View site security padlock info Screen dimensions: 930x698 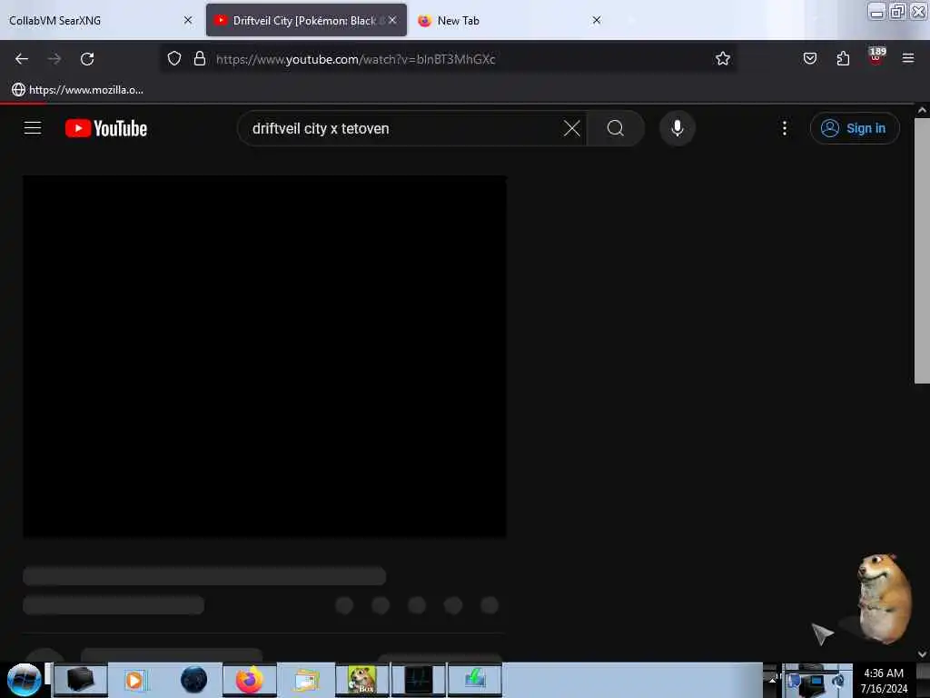click(200, 59)
